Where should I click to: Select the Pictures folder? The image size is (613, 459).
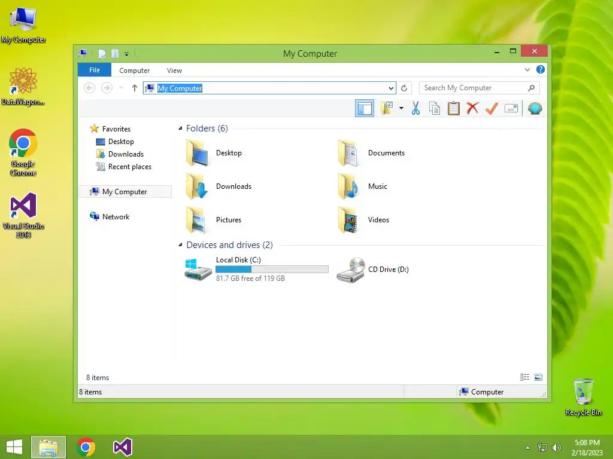213,220
